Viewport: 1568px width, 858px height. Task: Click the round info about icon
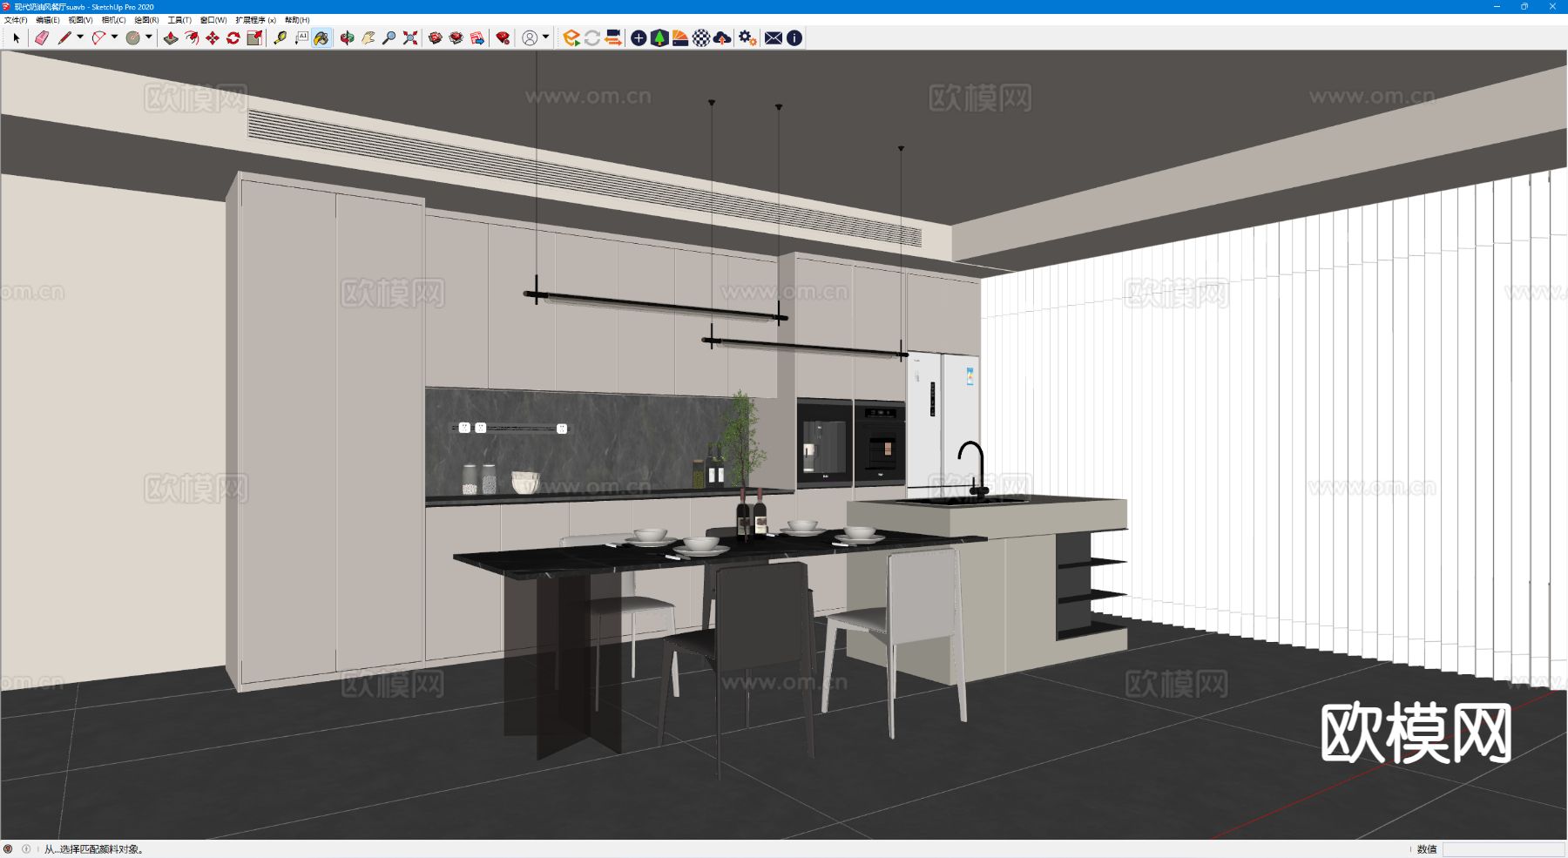(794, 38)
